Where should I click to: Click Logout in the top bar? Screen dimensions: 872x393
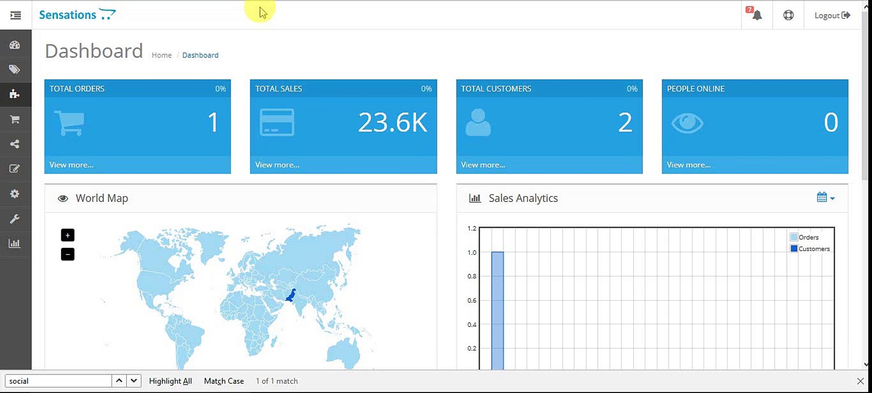[832, 15]
